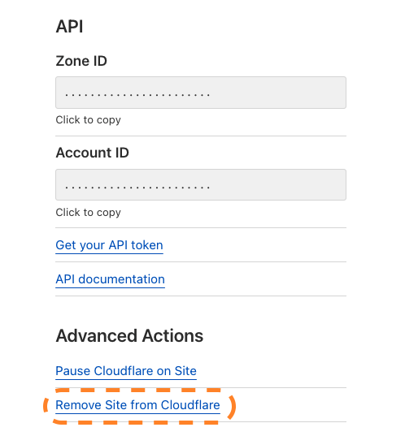The width and height of the screenshot is (405, 436).
Task: Copy the Account ID field value
Action: [201, 184]
